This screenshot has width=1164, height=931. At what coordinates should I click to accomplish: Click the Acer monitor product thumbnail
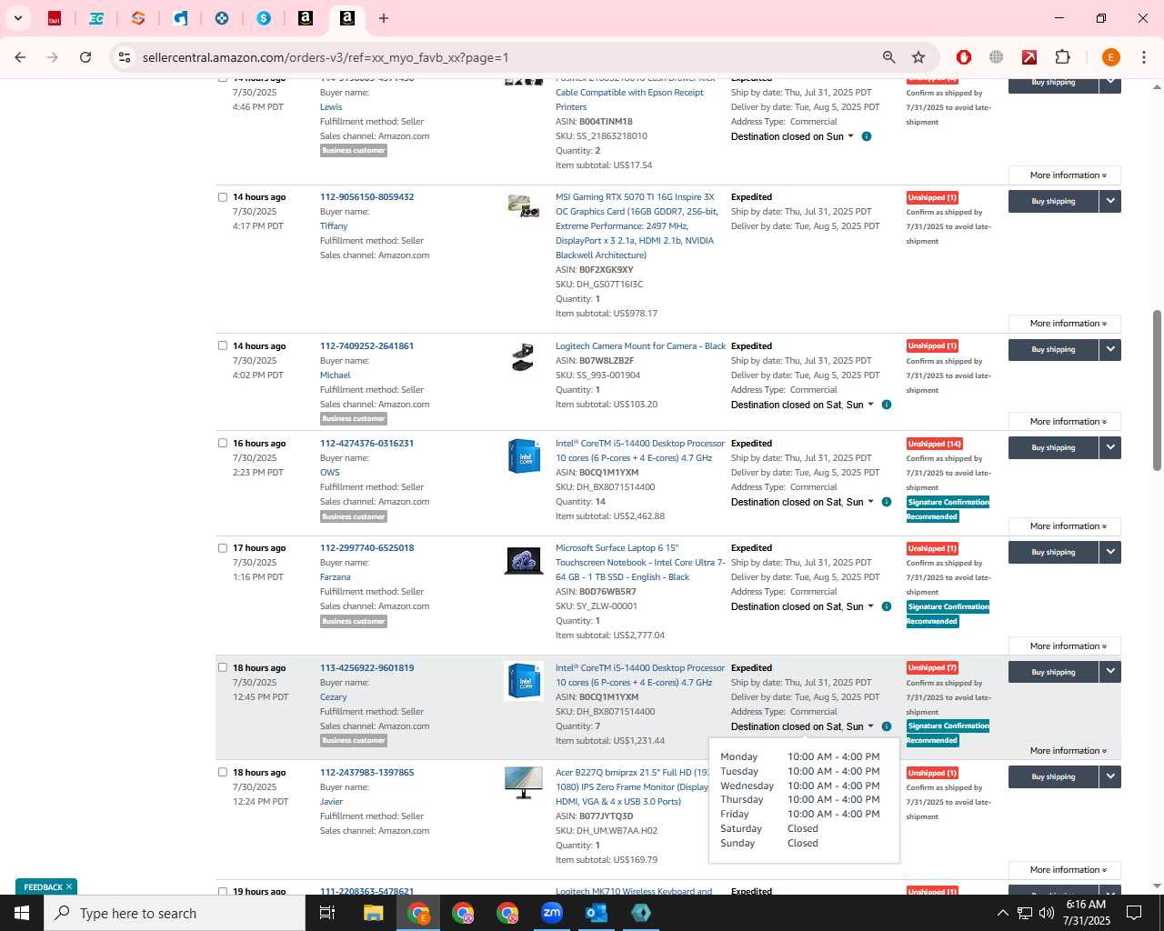(x=523, y=783)
